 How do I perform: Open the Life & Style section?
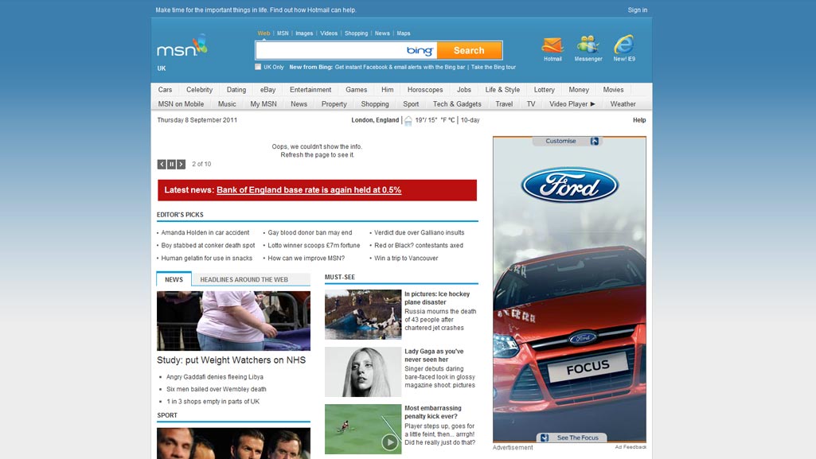tap(502, 90)
